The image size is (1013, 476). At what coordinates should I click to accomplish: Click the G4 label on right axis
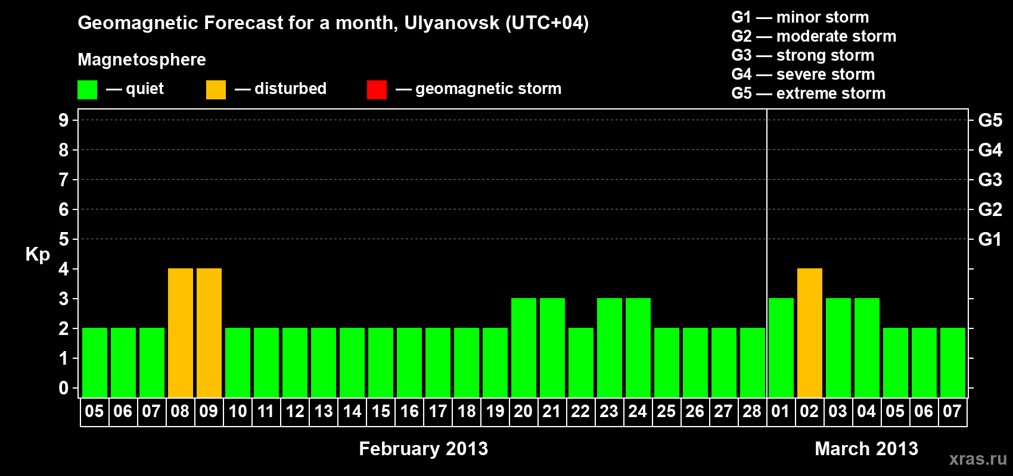pos(990,150)
